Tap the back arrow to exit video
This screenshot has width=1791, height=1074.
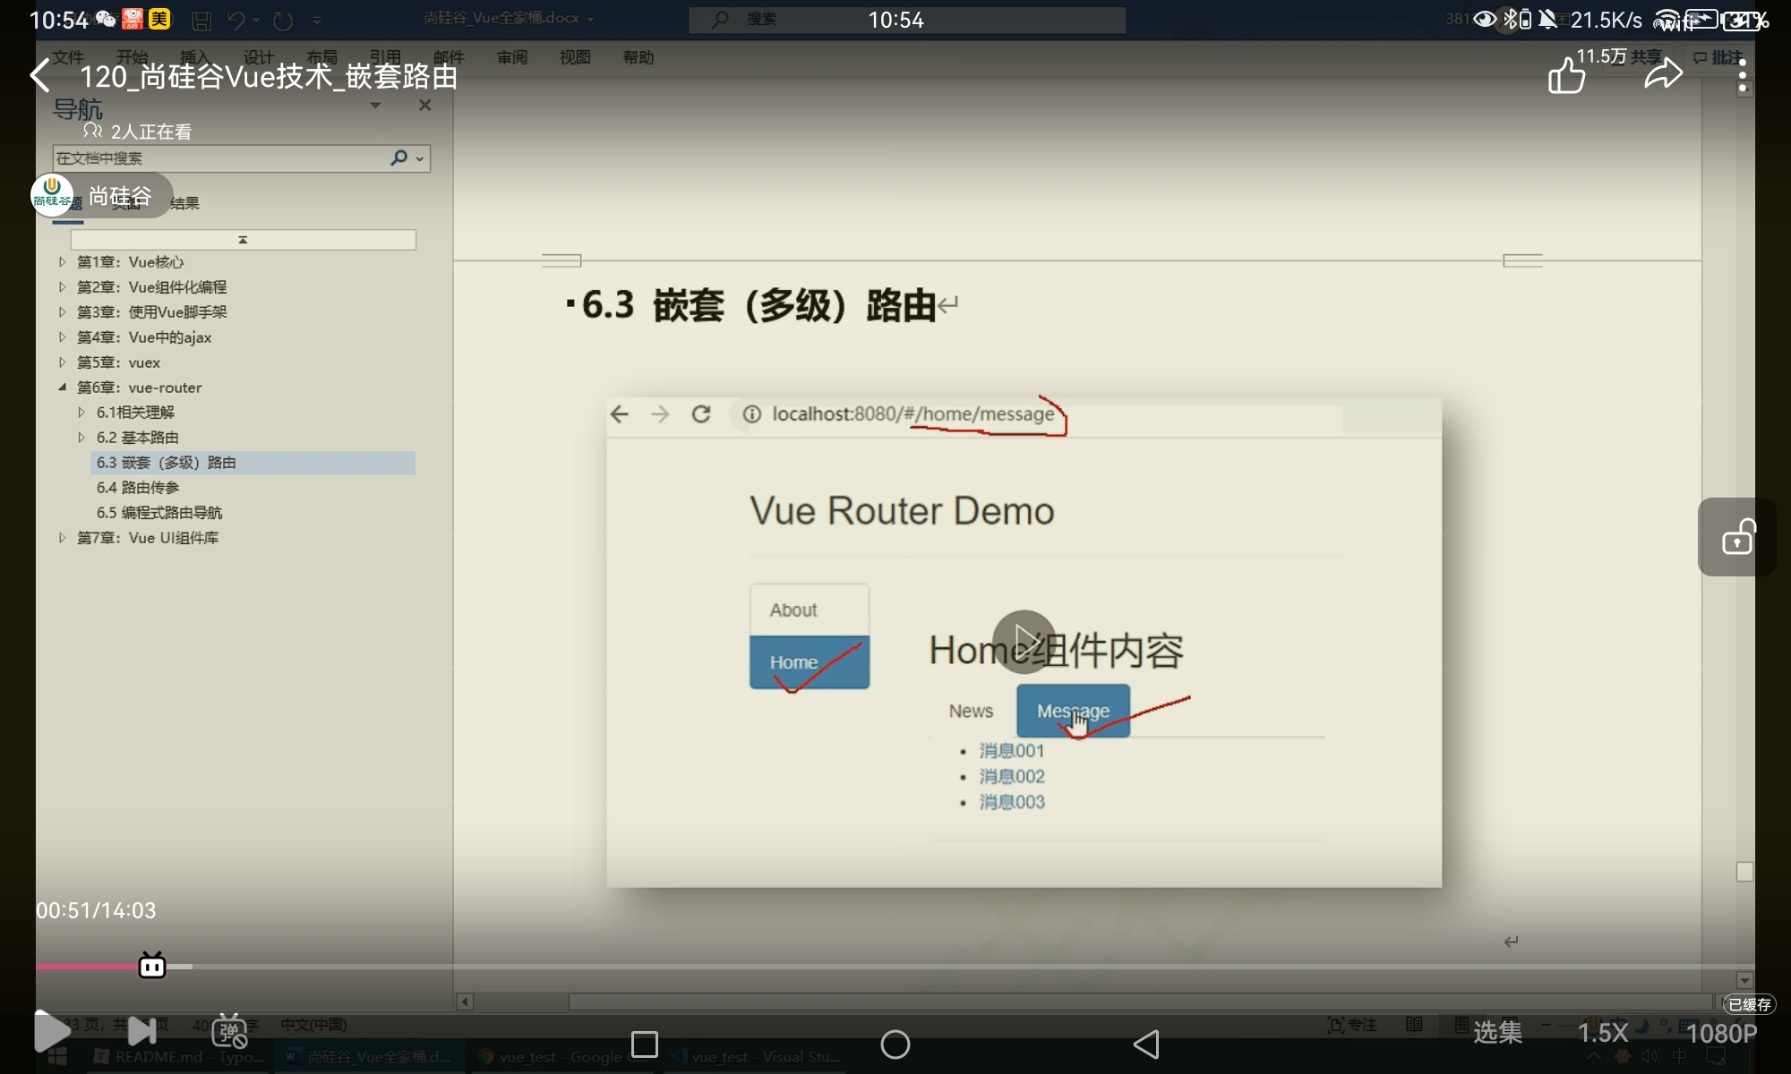coord(40,76)
